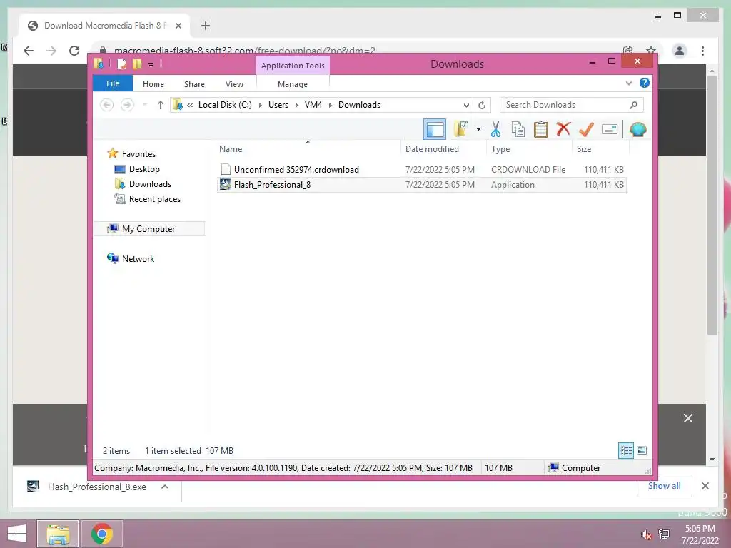Bookmark this page star icon in Chrome

pyautogui.click(x=651, y=50)
